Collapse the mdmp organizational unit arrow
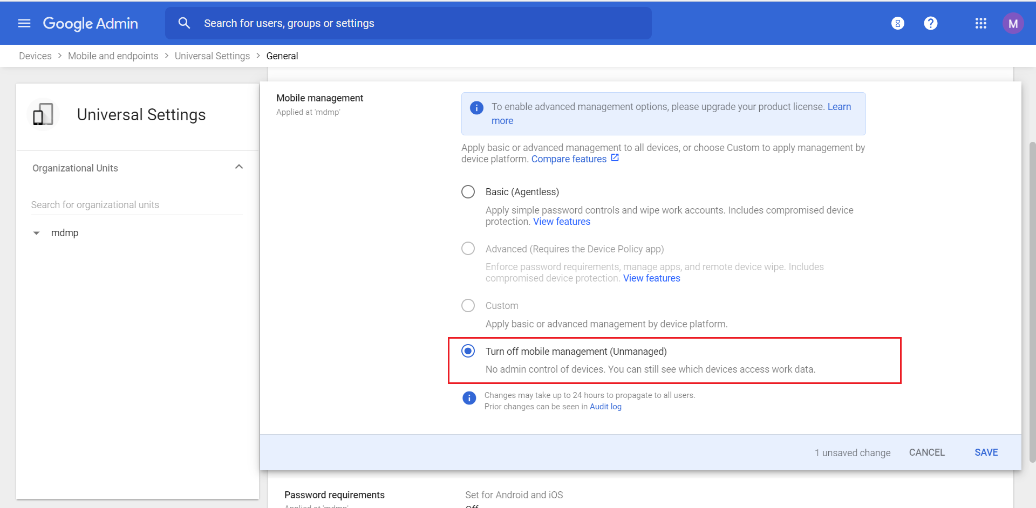The width and height of the screenshot is (1036, 508). click(x=37, y=233)
